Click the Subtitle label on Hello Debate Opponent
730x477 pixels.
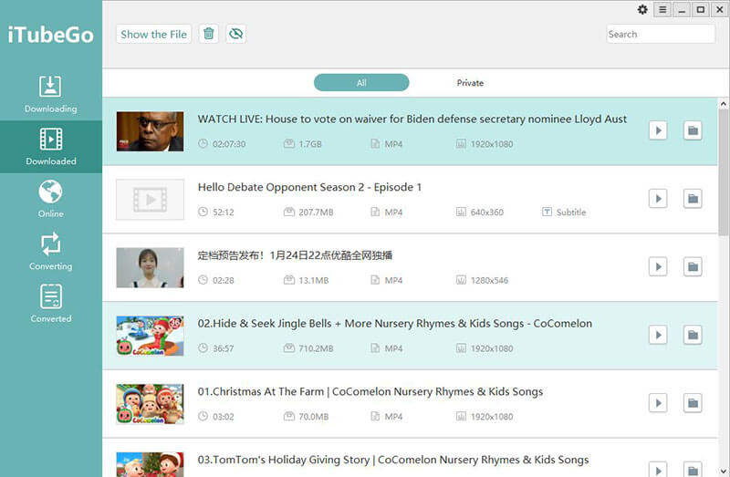[571, 213]
